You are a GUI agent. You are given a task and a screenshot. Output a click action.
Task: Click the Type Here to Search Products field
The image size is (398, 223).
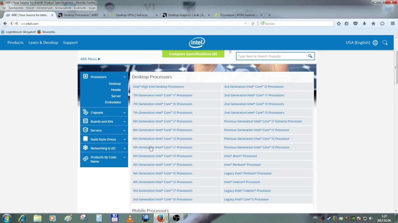click(271, 56)
